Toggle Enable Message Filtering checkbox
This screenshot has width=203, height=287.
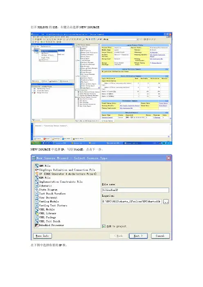[x=79, y=94]
